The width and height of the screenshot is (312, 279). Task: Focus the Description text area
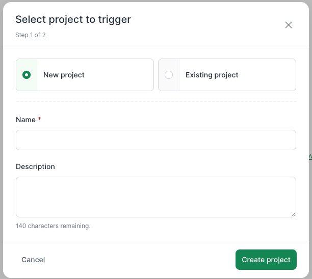(x=155, y=197)
